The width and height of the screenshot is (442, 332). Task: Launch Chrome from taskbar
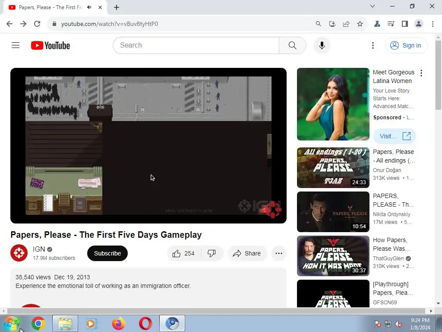point(38,323)
